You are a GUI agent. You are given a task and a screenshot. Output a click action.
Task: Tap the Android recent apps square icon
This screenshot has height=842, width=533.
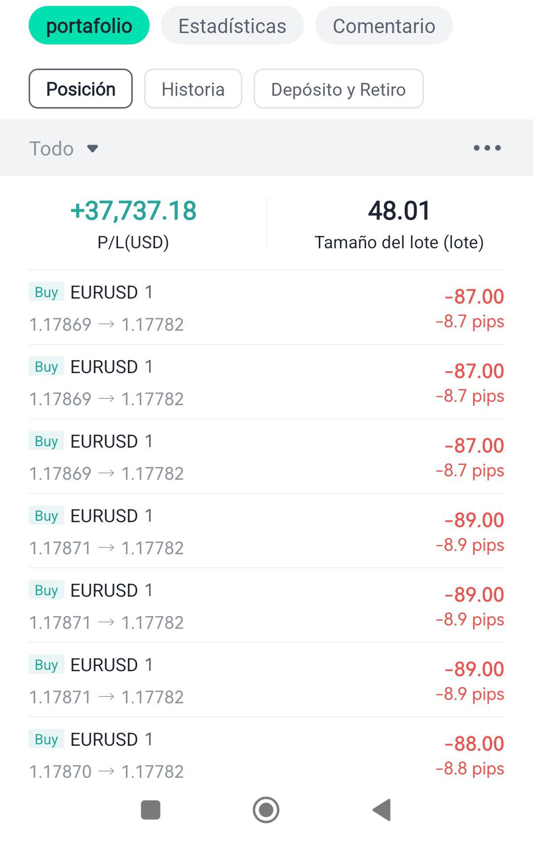tap(151, 810)
